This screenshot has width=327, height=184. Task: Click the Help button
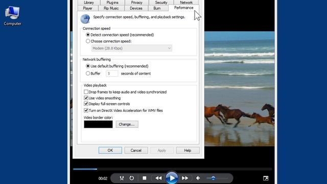point(188,150)
